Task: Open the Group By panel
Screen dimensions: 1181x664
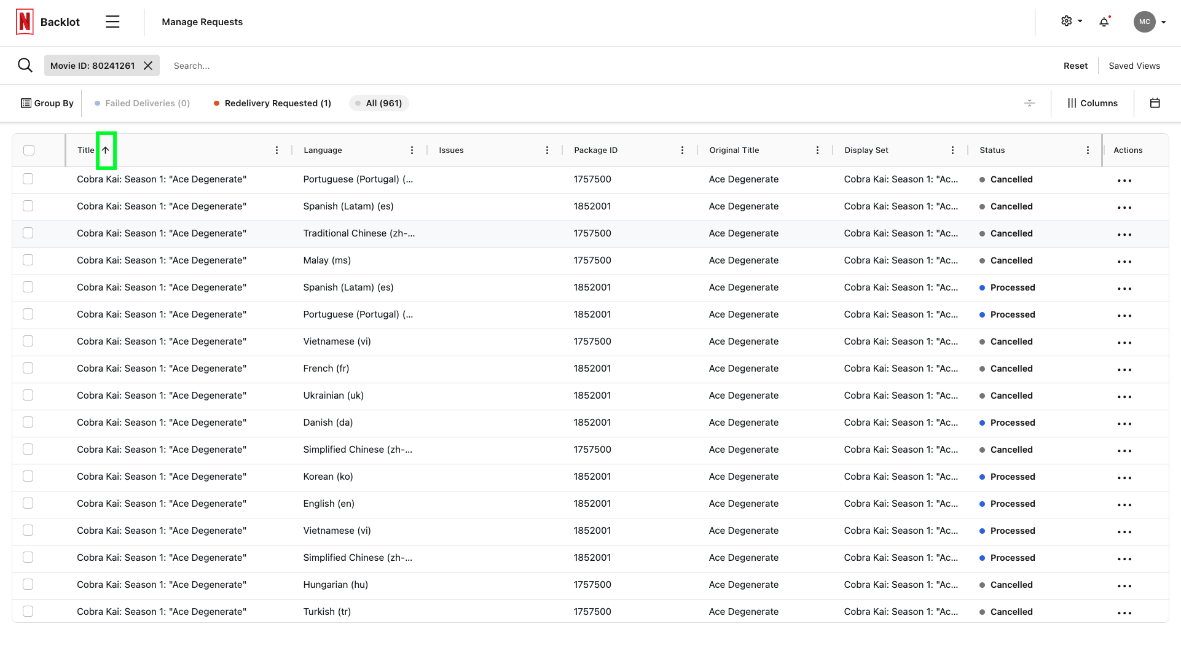Action: (47, 103)
